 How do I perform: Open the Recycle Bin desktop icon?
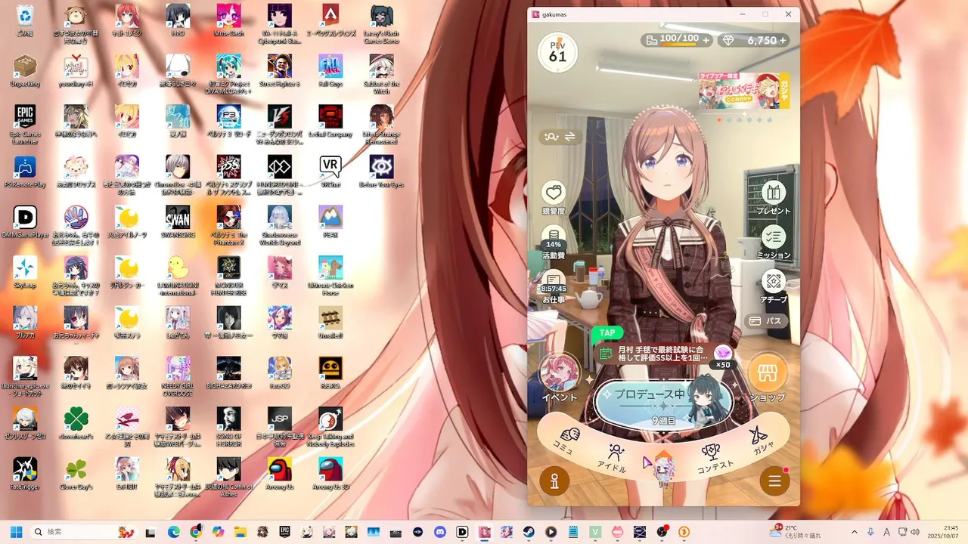click(25, 20)
